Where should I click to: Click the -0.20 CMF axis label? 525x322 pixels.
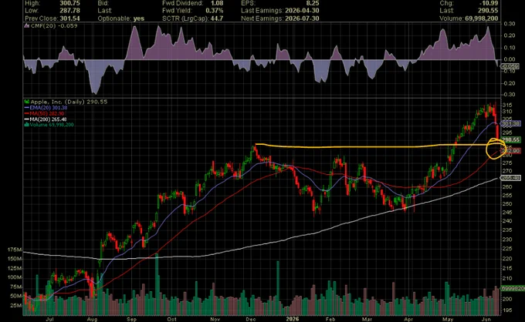(x=508, y=83)
